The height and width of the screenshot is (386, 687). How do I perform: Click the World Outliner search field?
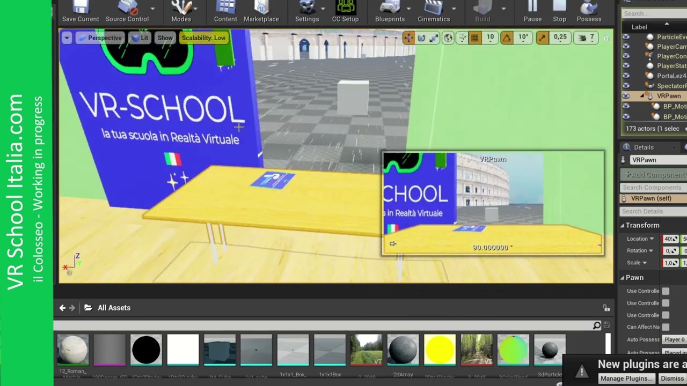pos(654,13)
